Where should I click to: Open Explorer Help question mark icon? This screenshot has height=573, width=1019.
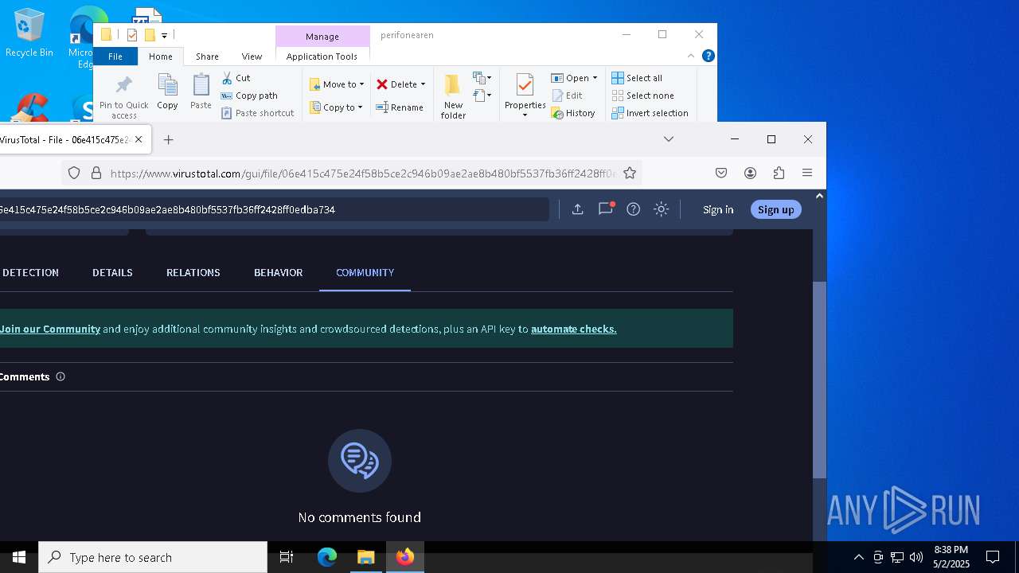tap(709, 56)
